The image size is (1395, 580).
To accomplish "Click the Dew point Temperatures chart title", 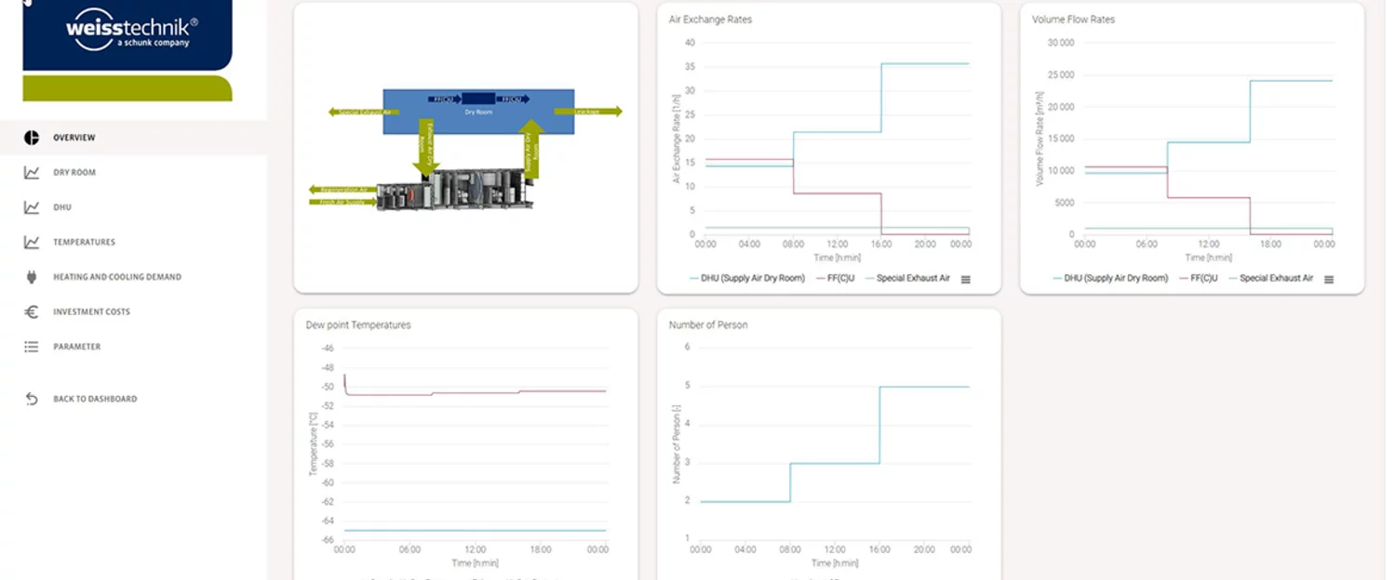I will click(x=358, y=325).
